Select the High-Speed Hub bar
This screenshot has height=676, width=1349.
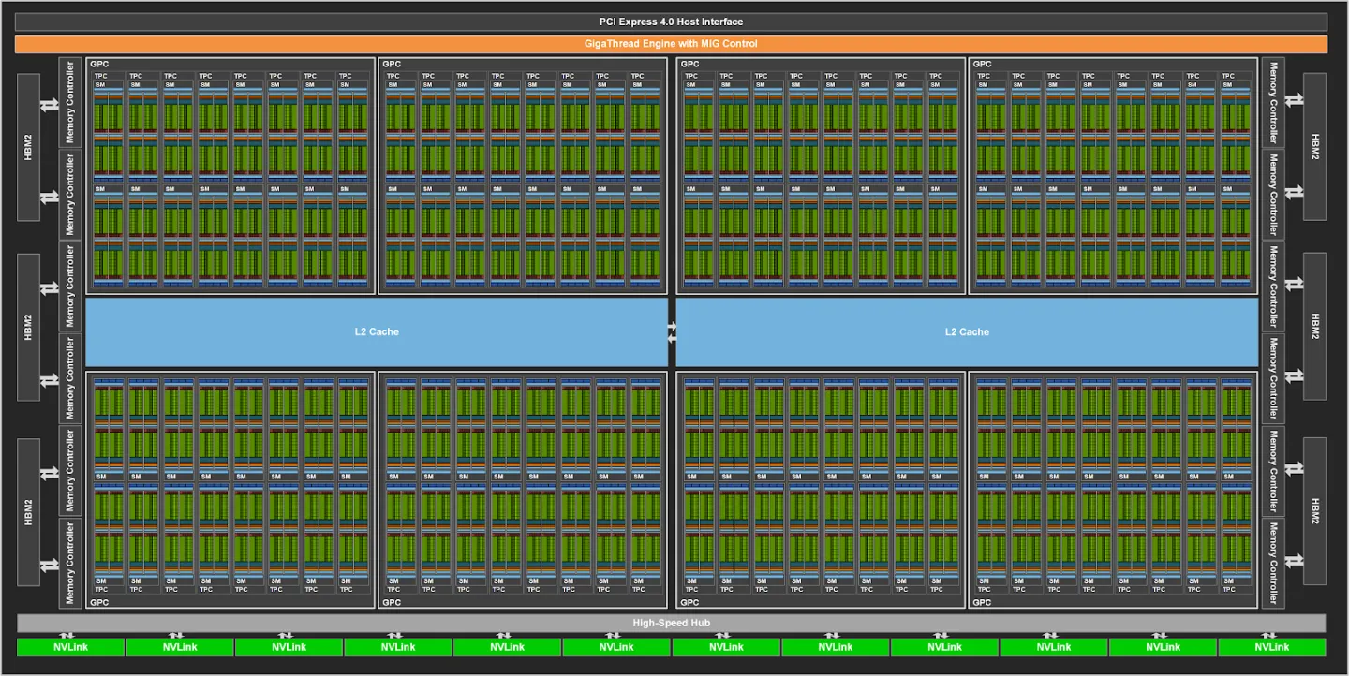point(672,622)
